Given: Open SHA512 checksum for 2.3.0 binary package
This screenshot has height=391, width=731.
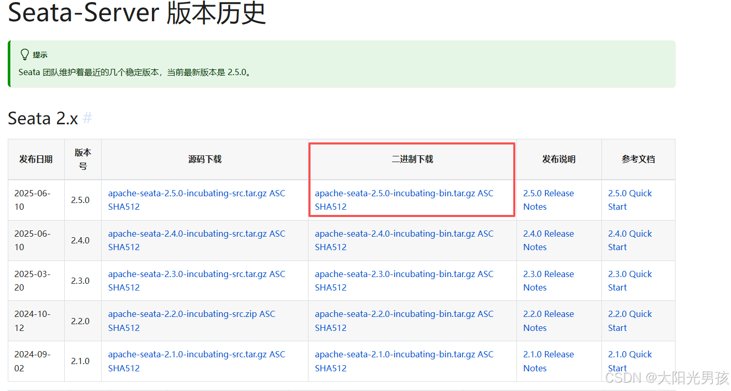Looking at the screenshot, I should pyautogui.click(x=331, y=287).
